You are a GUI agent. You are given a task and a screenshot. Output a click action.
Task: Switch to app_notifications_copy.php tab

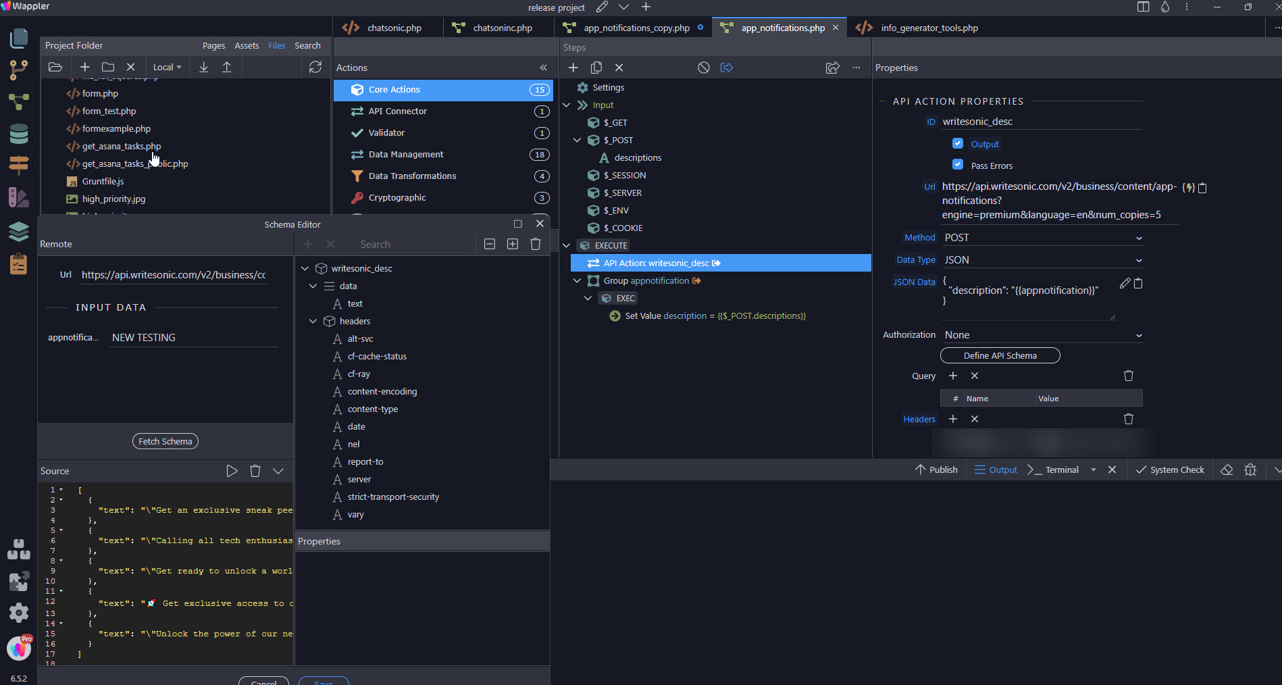(x=634, y=28)
